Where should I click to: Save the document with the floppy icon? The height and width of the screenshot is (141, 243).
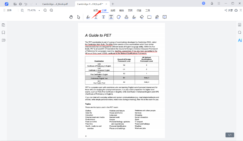[15, 4]
